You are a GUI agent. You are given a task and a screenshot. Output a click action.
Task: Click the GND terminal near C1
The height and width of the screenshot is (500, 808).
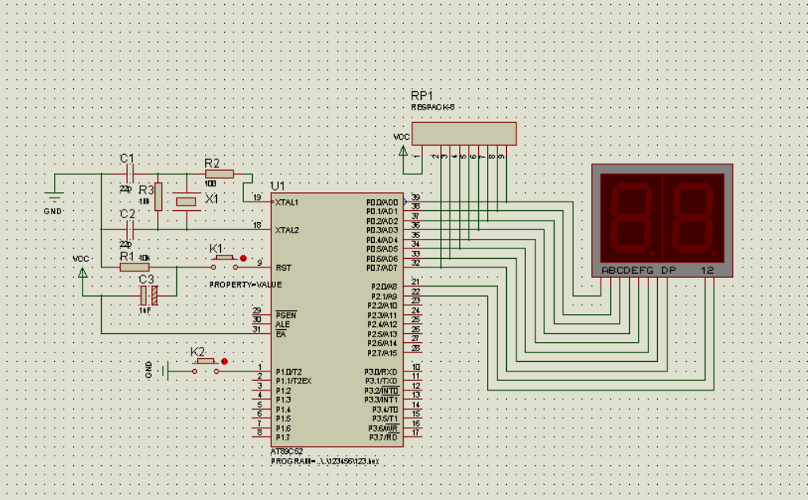(53, 197)
